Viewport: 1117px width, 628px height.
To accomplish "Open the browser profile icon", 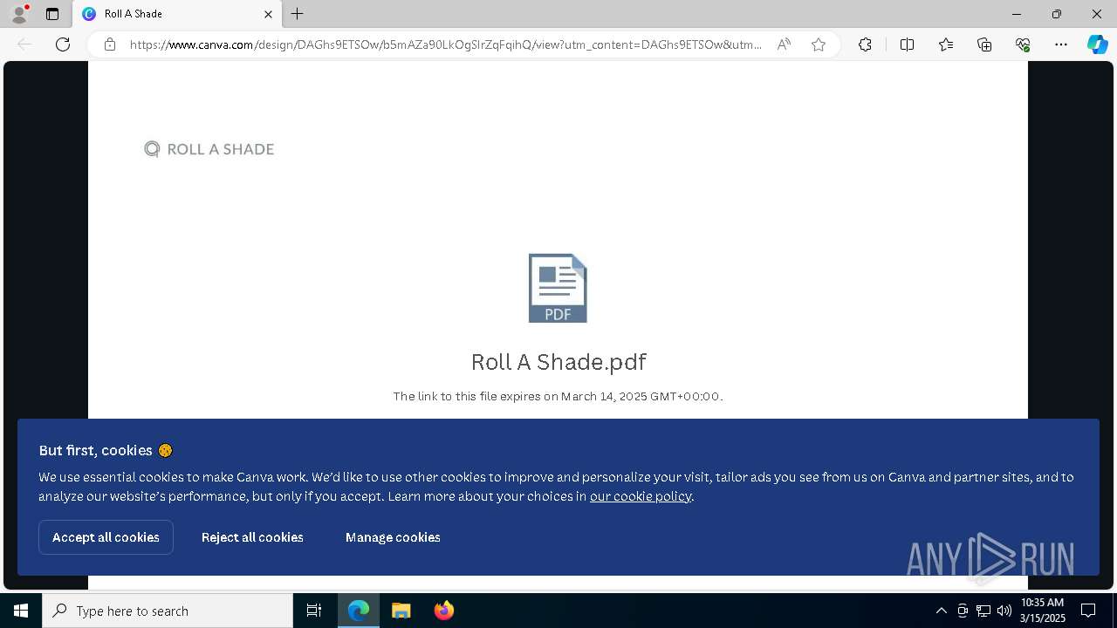I will [19, 14].
